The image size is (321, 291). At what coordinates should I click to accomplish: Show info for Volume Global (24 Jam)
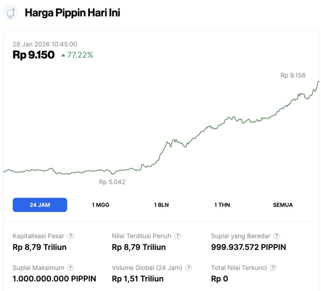(x=188, y=268)
